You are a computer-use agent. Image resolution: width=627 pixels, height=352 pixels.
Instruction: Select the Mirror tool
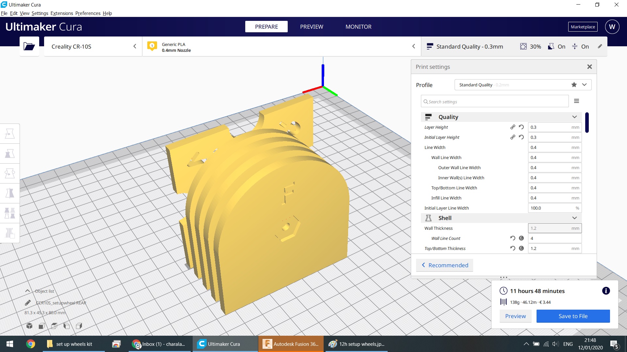pyautogui.click(x=10, y=193)
